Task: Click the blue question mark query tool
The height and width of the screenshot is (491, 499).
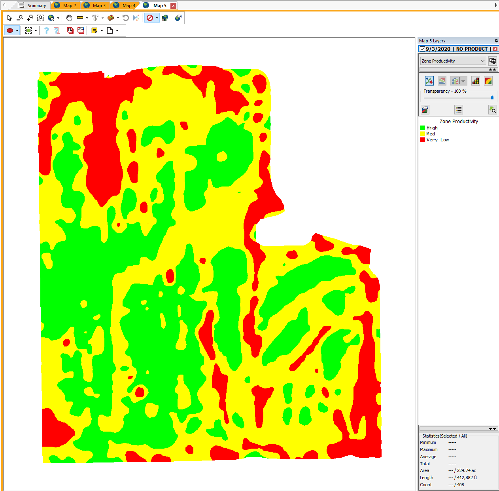Action: coord(46,30)
